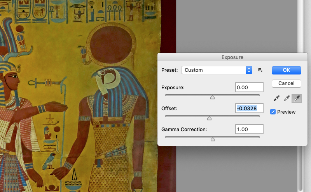Focus the Exposure value field
This screenshot has height=192, width=311.
click(249, 87)
